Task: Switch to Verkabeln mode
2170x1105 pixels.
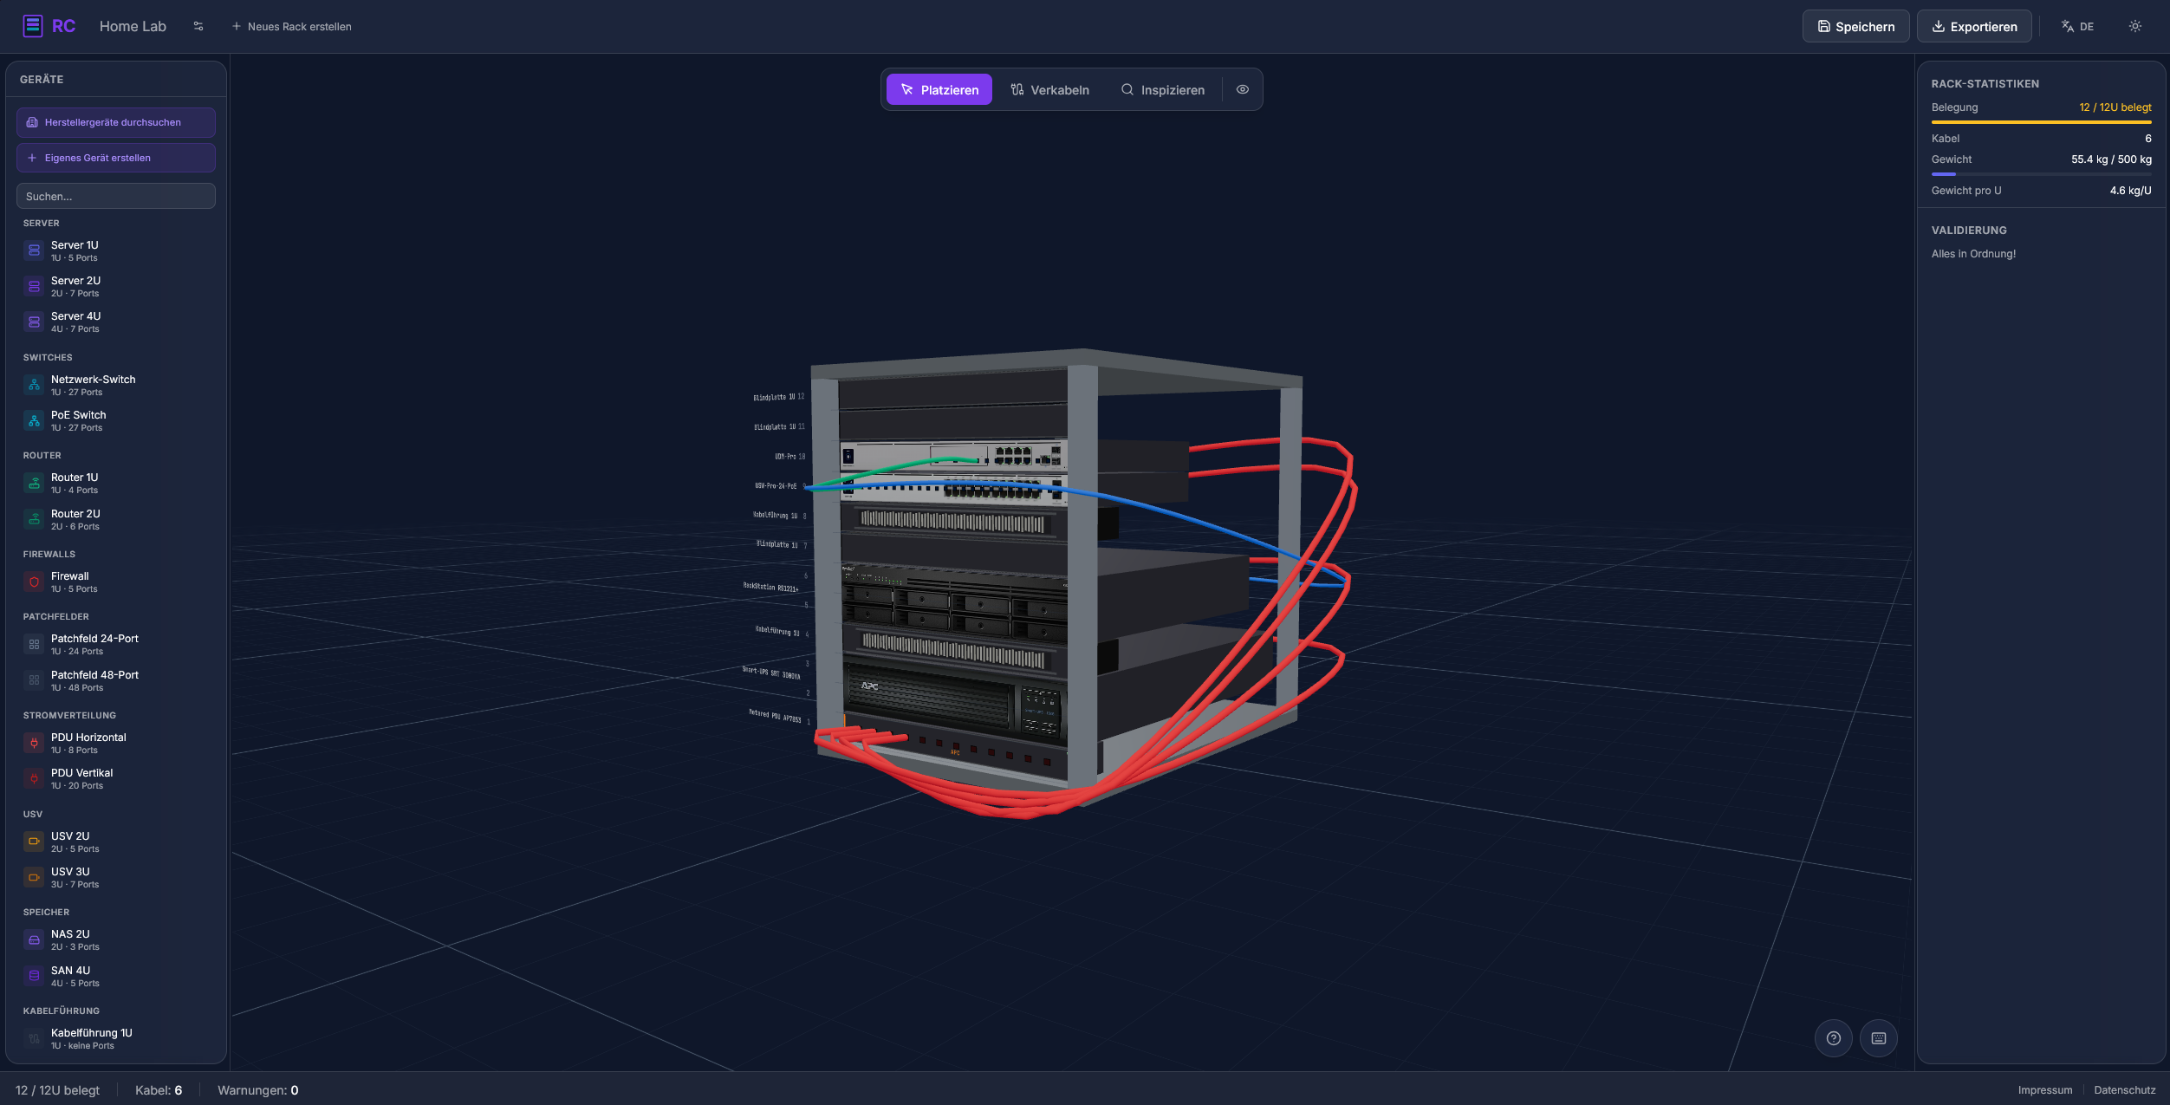Action: 1049,89
